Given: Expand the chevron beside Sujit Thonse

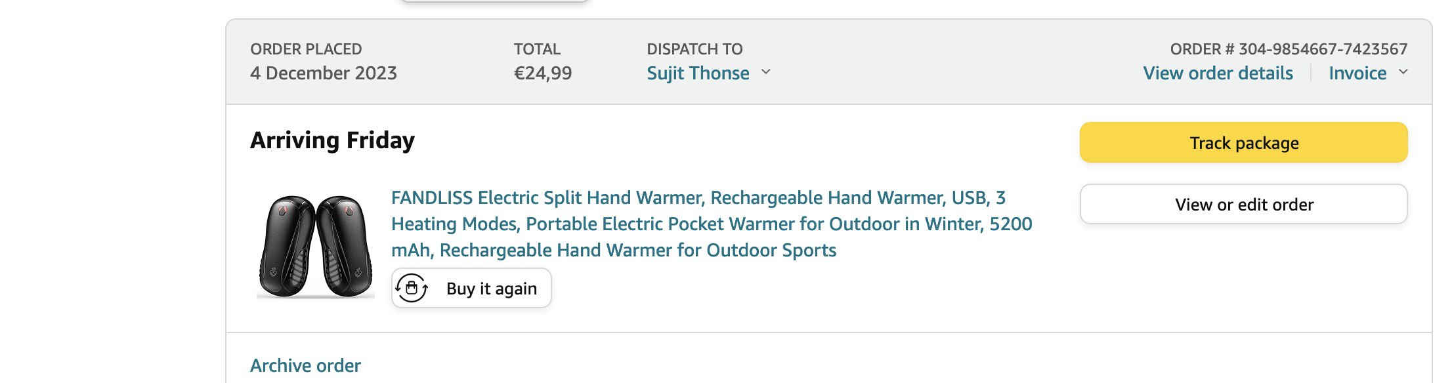Looking at the screenshot, I should click(x=766, y=72).
